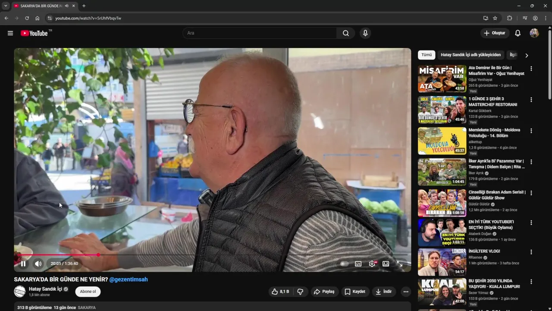Viewport: 552px width, 311px height.
Task: Select Hatay Sandık İçi uploader chip
Action: point(470,55)
